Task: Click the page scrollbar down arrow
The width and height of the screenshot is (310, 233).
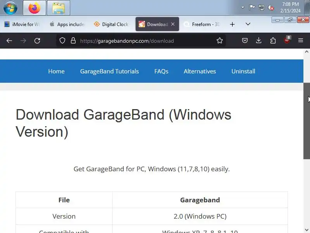Action: click(x=307, y=230)
